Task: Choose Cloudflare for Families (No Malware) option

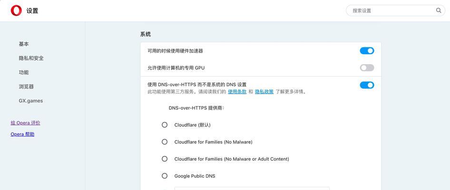Action: click(165, 142)
